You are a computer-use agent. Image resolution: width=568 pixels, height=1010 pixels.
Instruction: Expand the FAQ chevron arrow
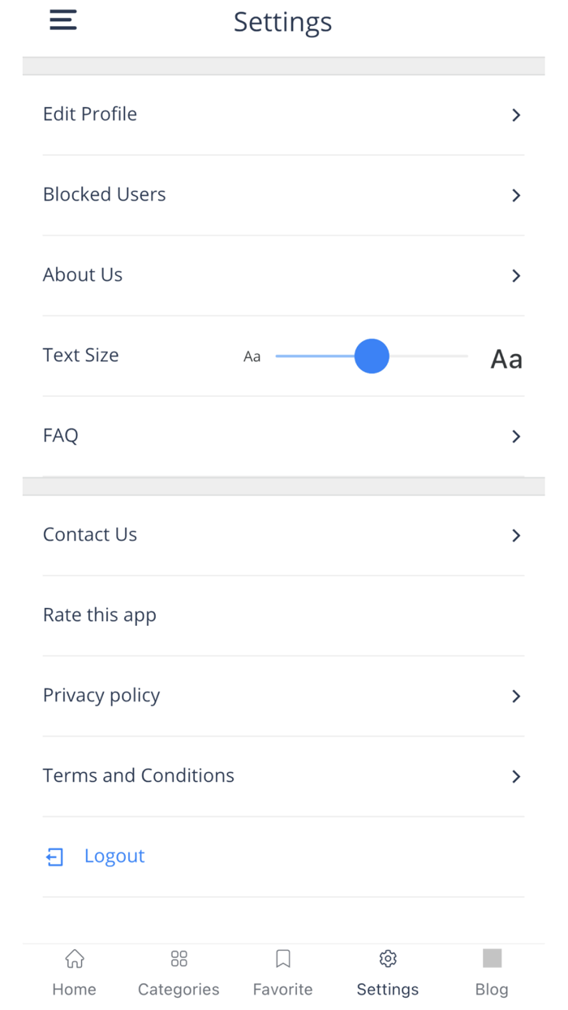pos(516,437)
